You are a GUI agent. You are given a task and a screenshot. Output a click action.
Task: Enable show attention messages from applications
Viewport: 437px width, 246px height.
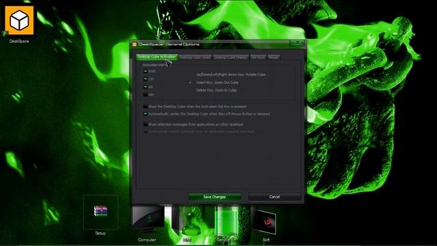pos(145,124)
